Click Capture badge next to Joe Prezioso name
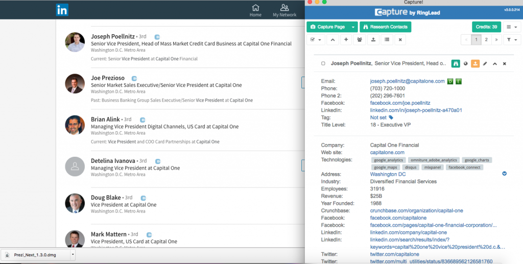Image resolution: width=523 pixels, height=264 pixels. click(134, 79)
